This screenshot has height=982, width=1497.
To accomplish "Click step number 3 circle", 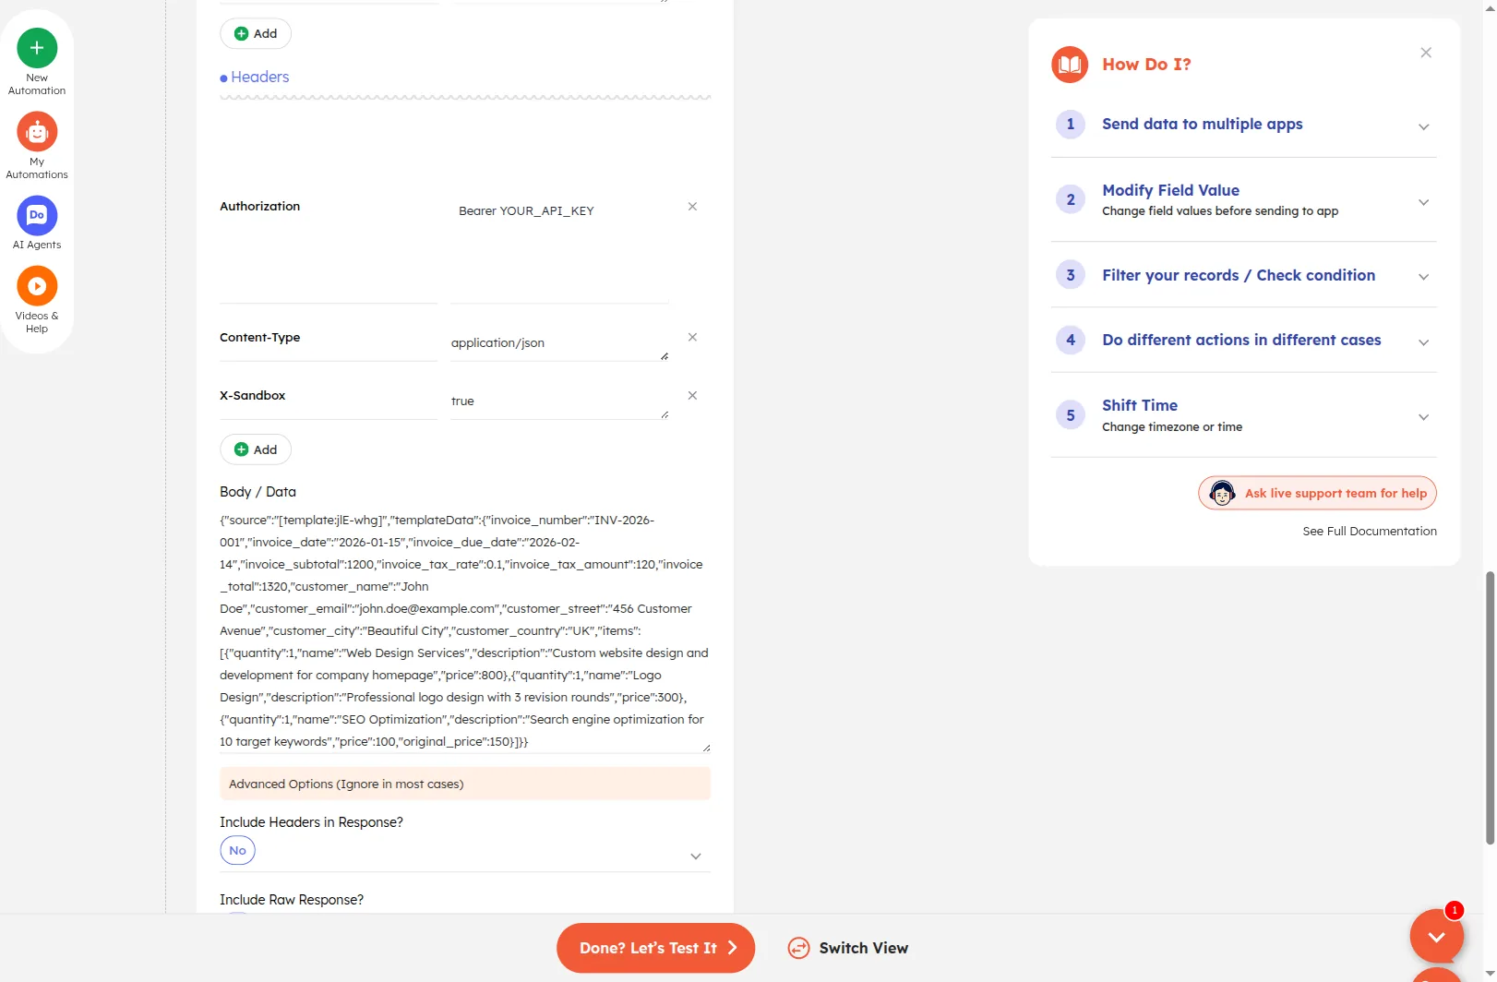I will [x=1071, y=275].
